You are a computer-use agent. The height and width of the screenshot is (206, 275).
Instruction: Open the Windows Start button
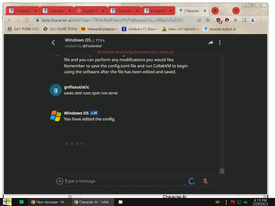pos(7,202)
